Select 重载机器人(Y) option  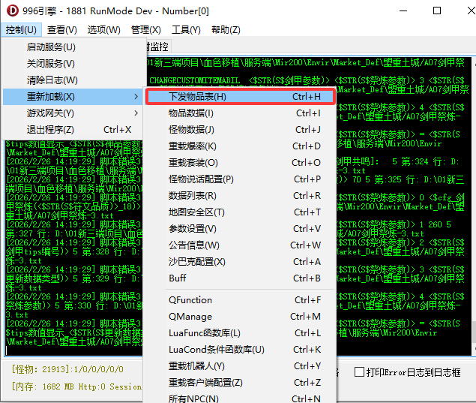(196, 366)
